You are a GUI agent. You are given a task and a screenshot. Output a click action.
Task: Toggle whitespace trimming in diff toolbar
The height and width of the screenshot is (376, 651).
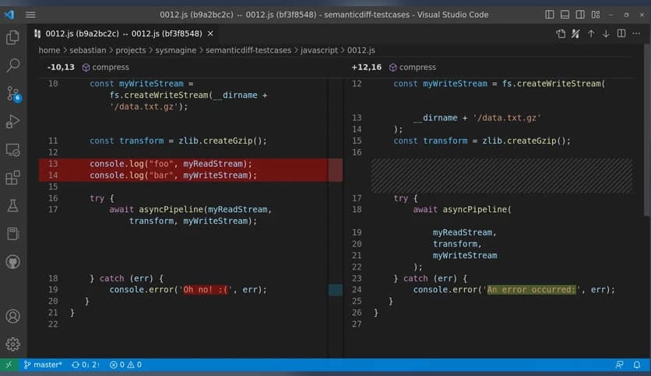[x=575, y=33]
